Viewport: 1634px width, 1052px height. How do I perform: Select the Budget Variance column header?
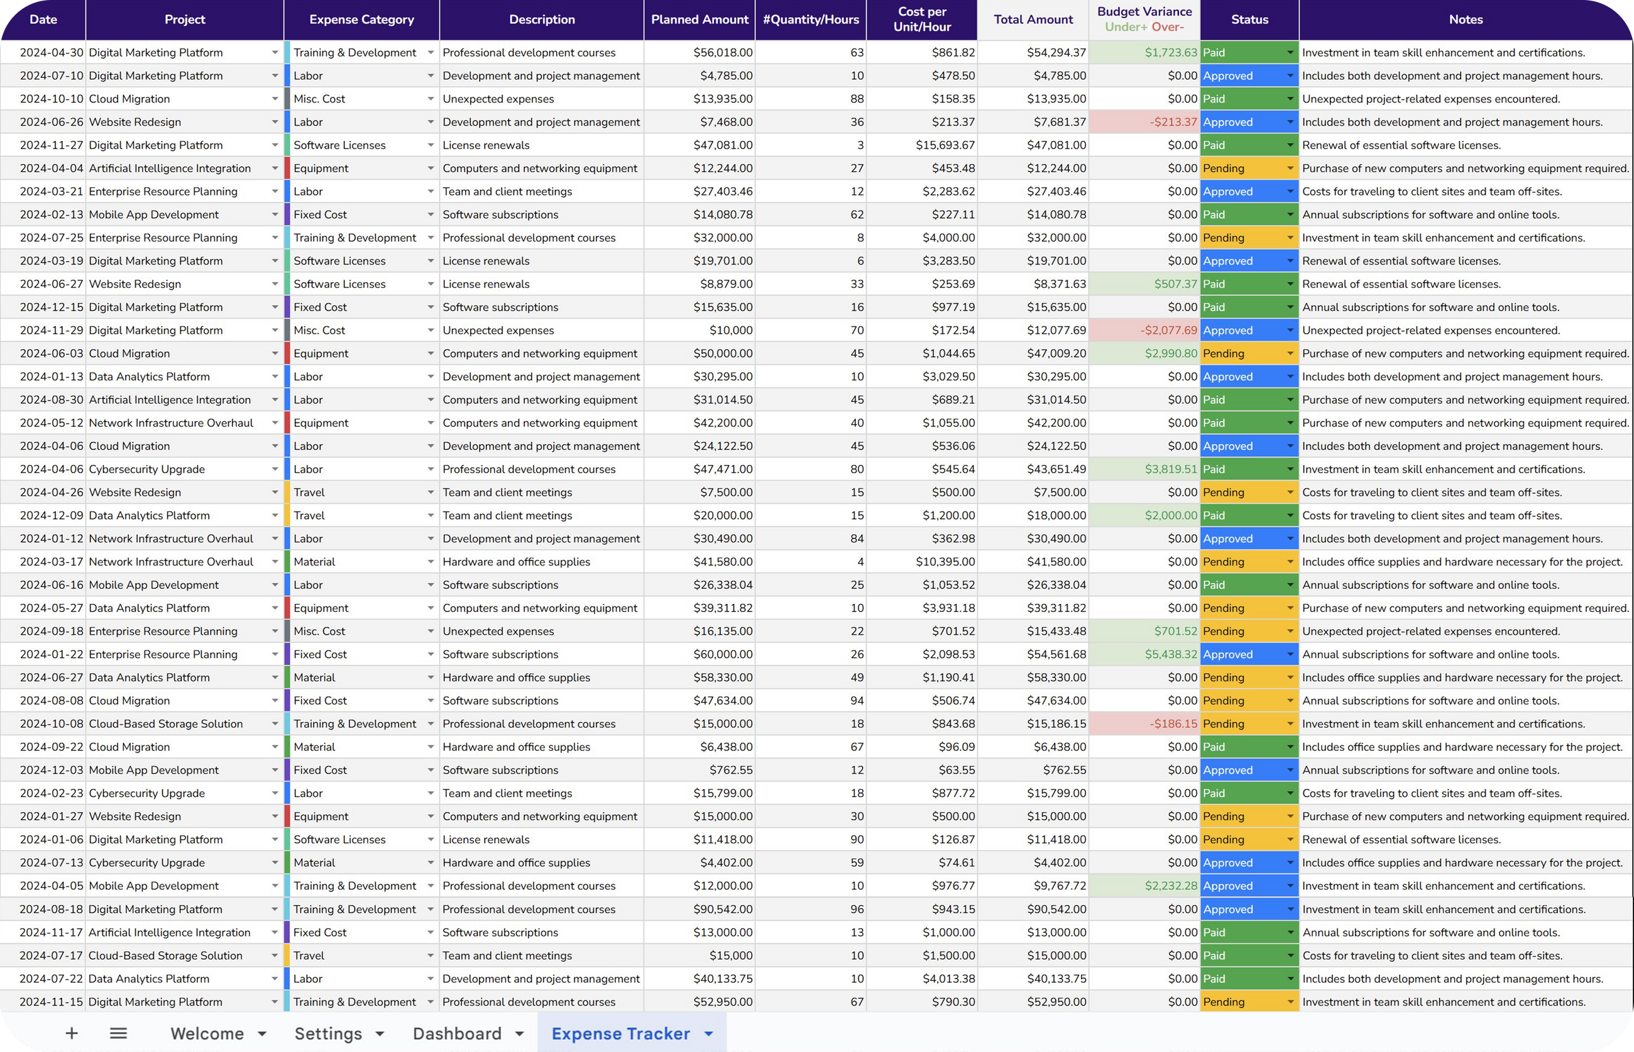point(1144,19)
